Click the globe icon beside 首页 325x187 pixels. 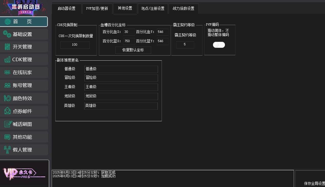(8, 22)
